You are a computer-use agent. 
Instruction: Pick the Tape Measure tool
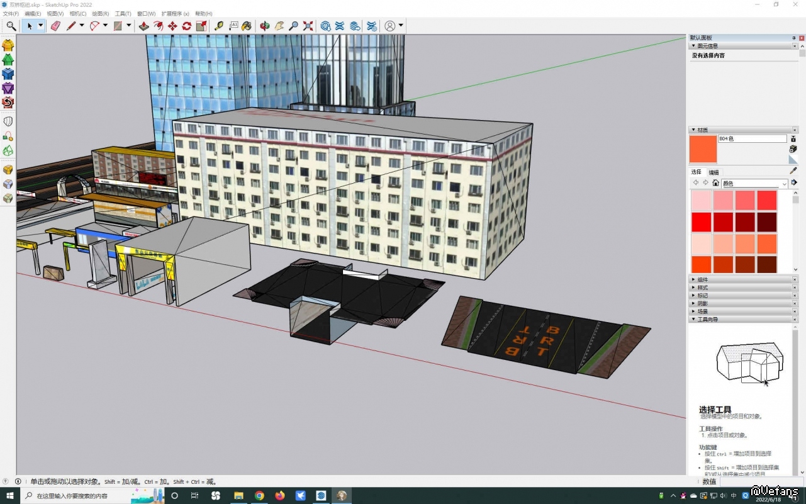click(218, 26)
